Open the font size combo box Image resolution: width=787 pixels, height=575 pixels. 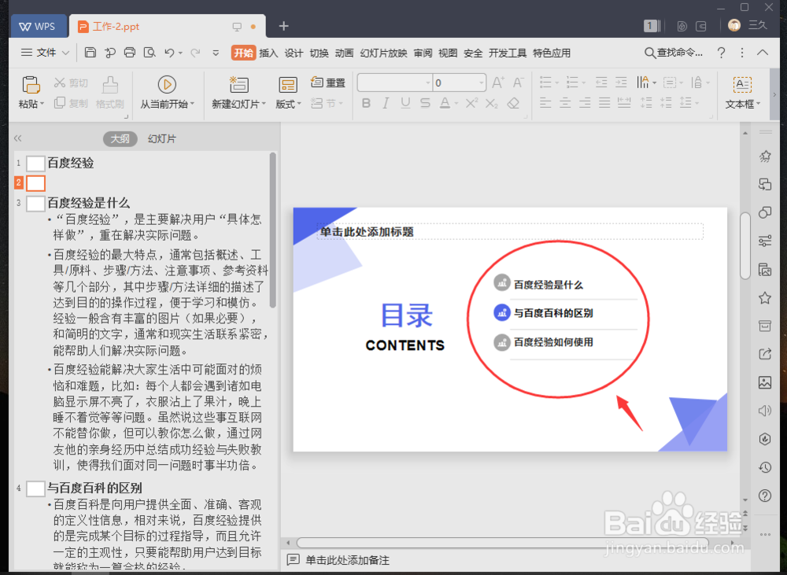click(460, 83)
